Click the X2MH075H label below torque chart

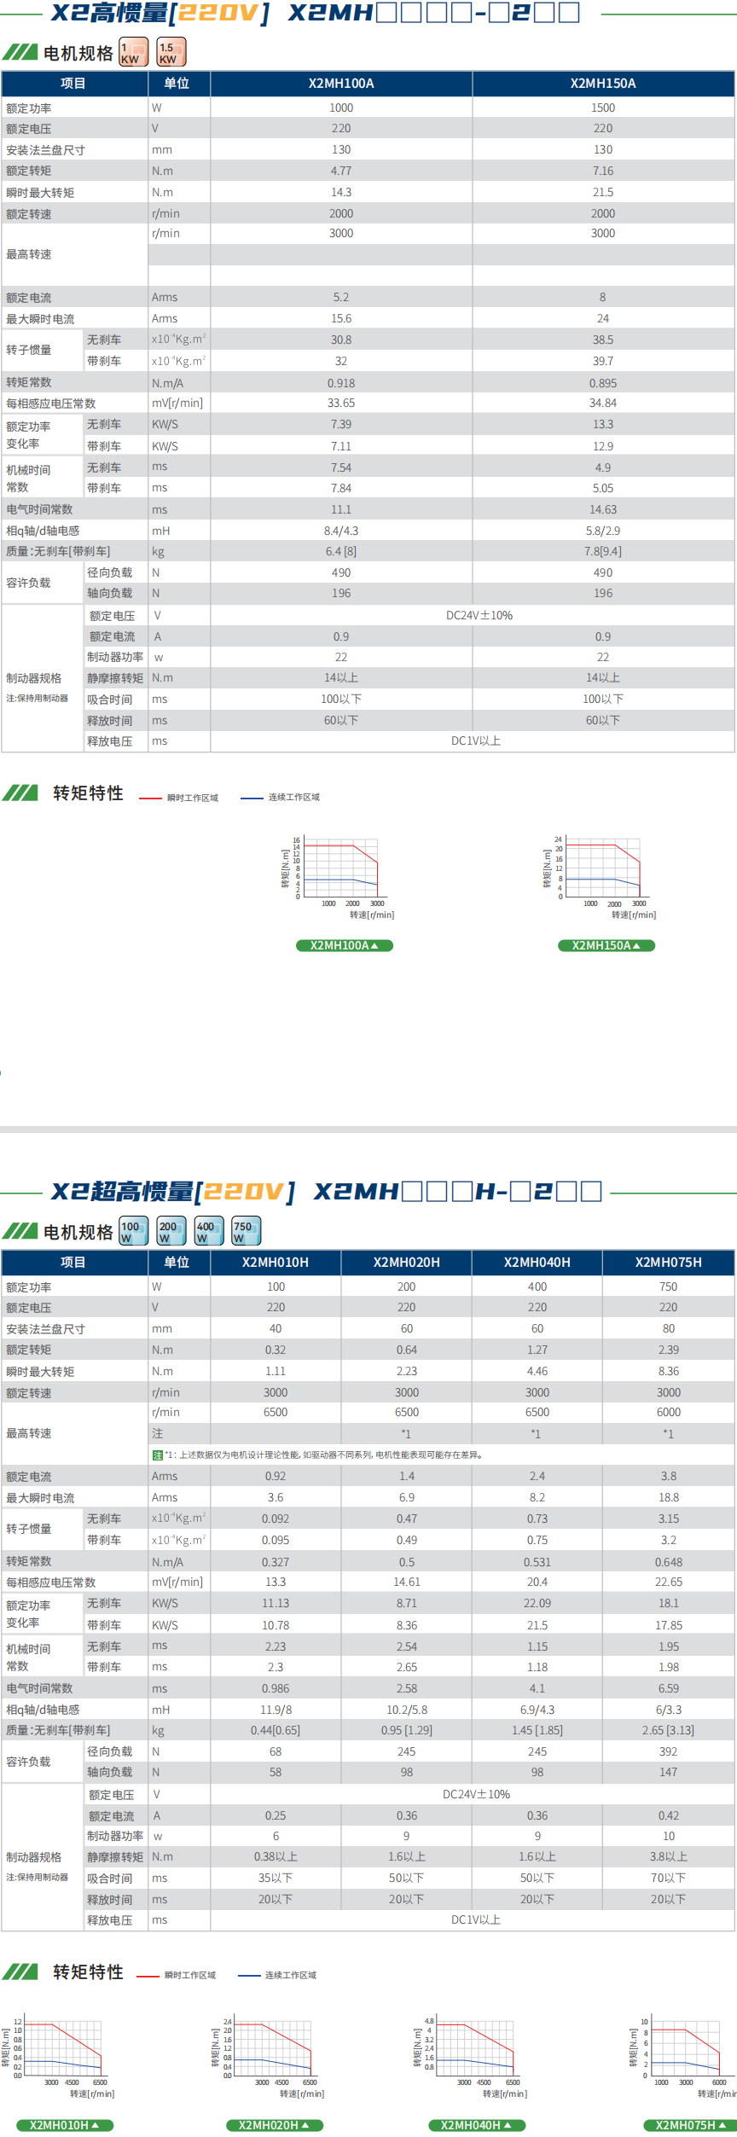click(689, 2125)
